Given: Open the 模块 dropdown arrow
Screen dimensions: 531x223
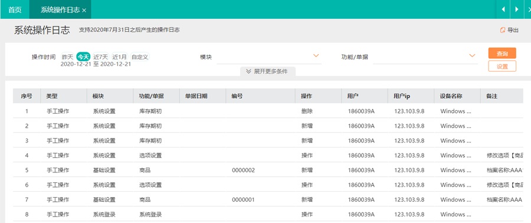Looking at the screenshot, I should point(316,56).
